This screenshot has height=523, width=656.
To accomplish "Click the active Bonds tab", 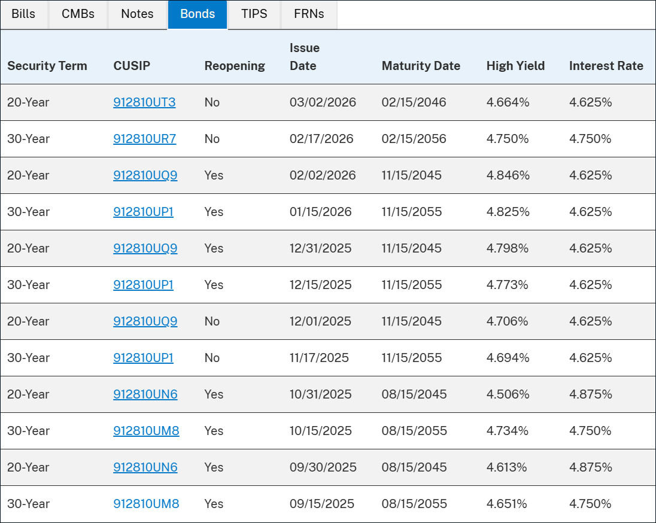I will [198, 14].
